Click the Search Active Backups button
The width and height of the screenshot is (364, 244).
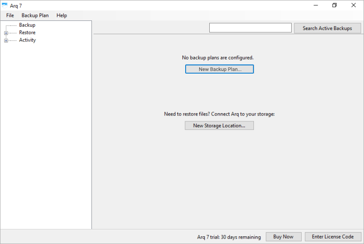tap(327, 28)
